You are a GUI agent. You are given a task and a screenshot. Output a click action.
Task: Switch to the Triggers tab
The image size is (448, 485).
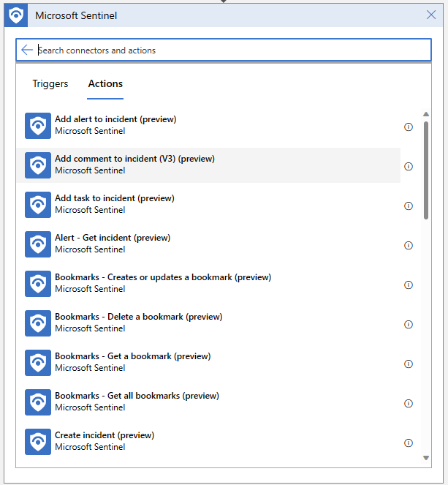click(50, 84)
